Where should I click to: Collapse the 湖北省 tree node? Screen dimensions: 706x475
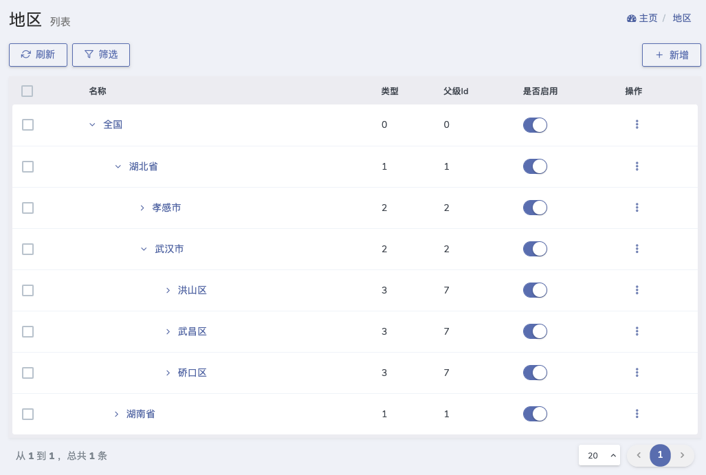[x=118, y=166]
